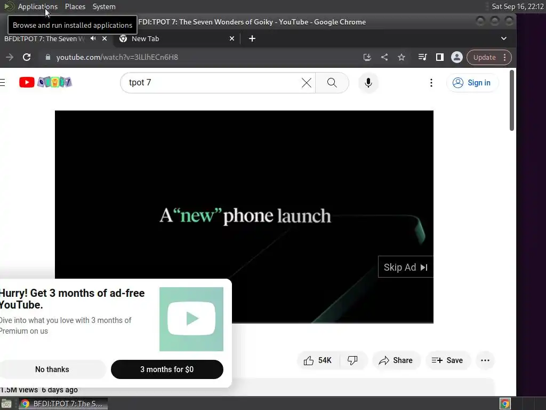This screenshot has height=410, width=546.
Task: Open Chrome media controls icon
Action: click(x=422, y=57)
